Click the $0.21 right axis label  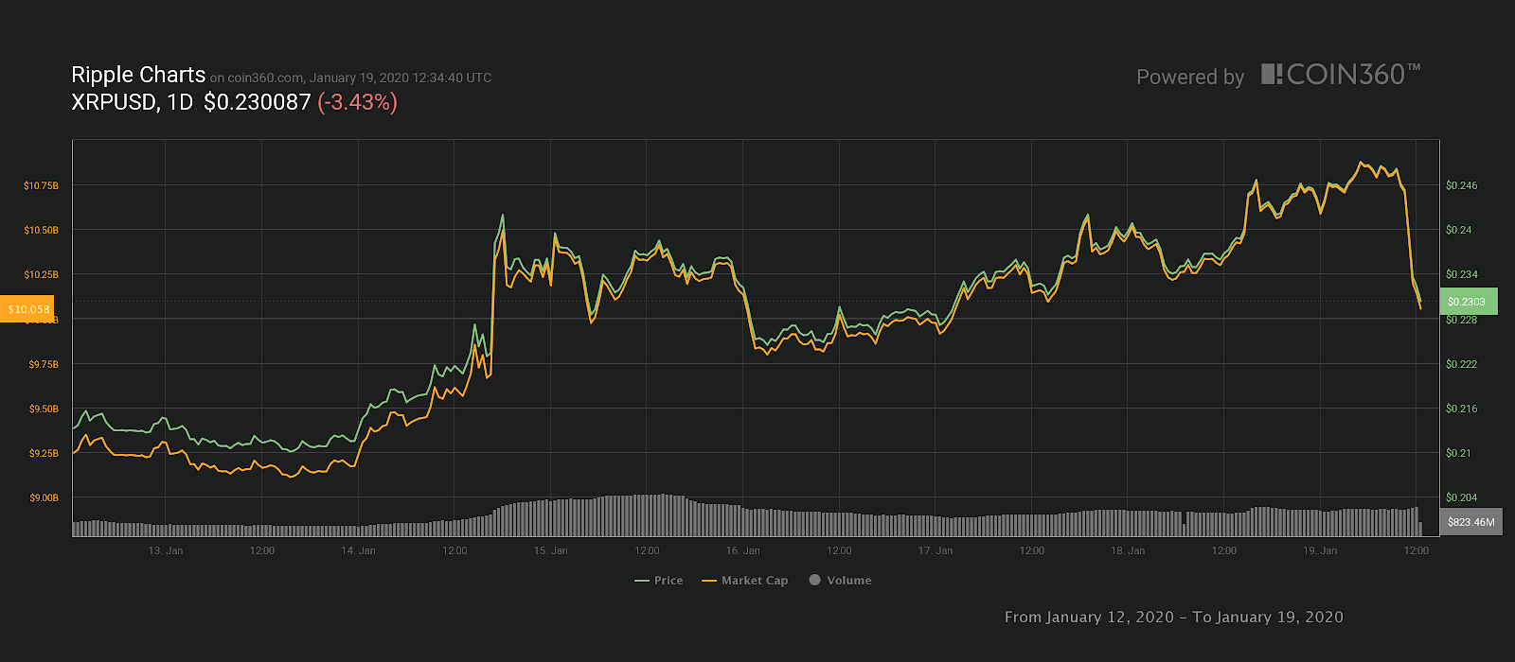click(x=1458, y=454)
